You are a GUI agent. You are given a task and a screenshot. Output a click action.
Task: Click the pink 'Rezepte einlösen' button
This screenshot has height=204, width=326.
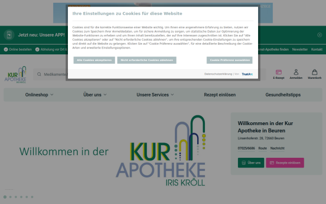285,163
